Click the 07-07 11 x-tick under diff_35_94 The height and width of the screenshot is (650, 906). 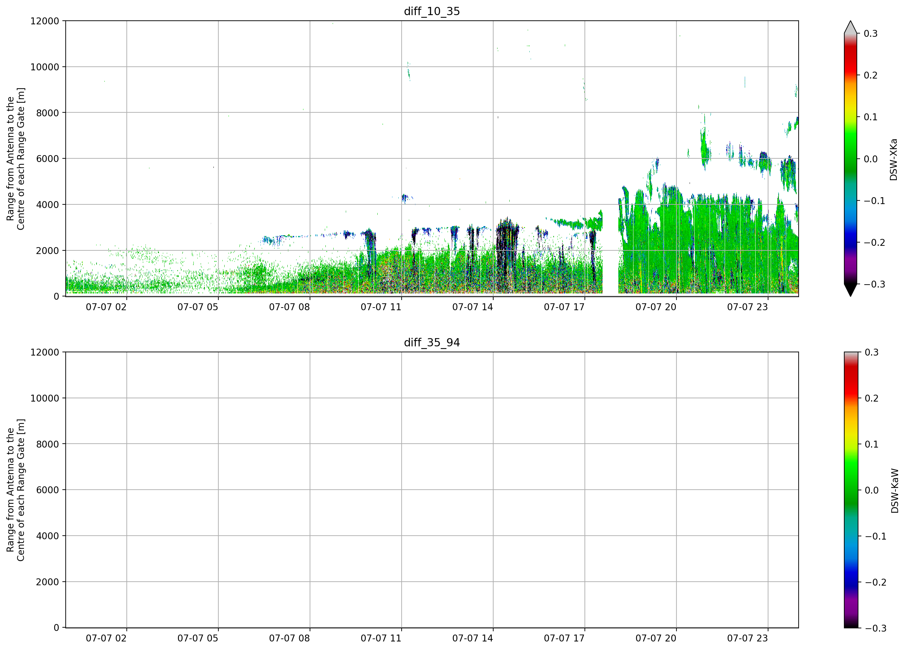pyautogui.click(x=381, y=638)
